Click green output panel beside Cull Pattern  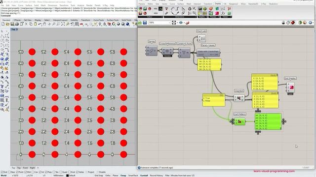pos(268,121)
